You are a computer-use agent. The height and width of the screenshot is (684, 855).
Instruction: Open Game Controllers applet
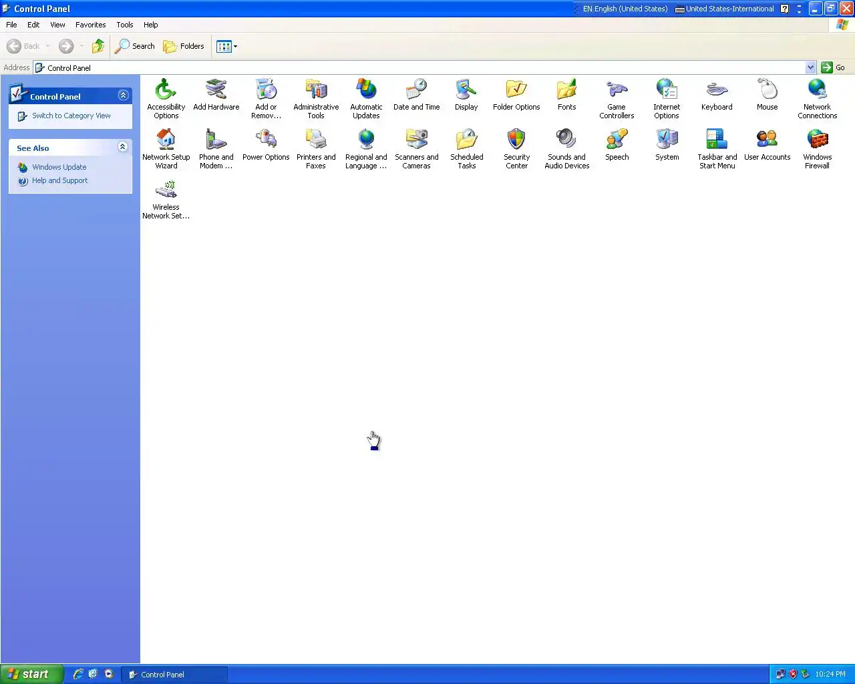tap(617, 98)
